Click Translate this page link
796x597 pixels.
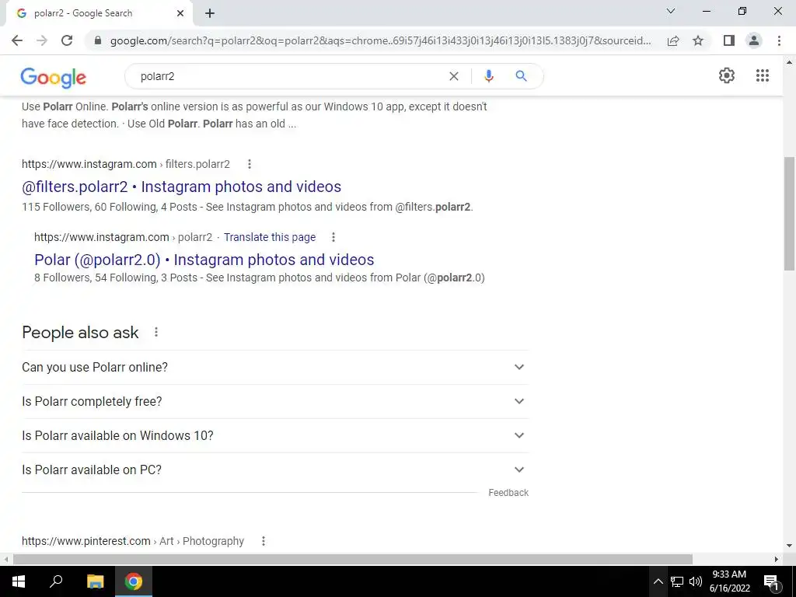click(x=270, y=237)
